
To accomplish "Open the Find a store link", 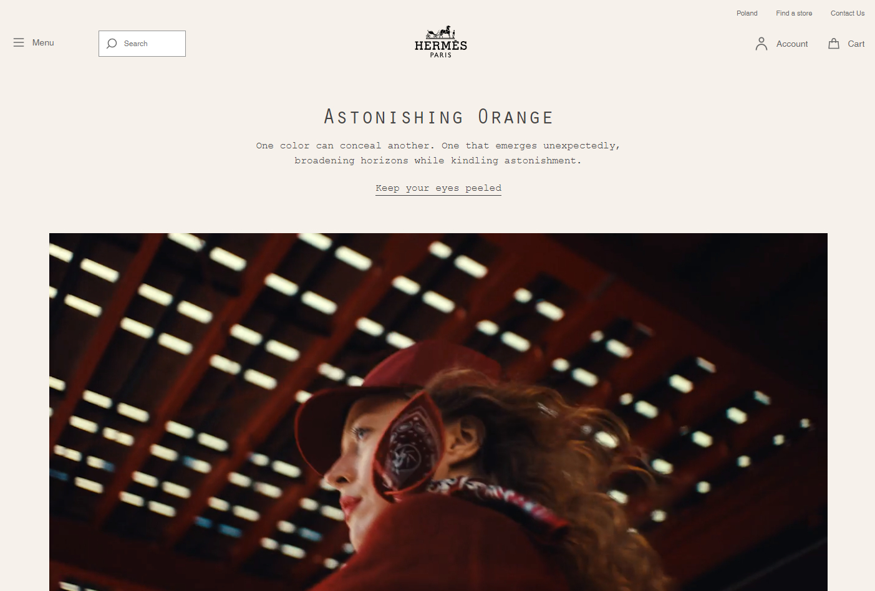I will (x=794, y=13).
